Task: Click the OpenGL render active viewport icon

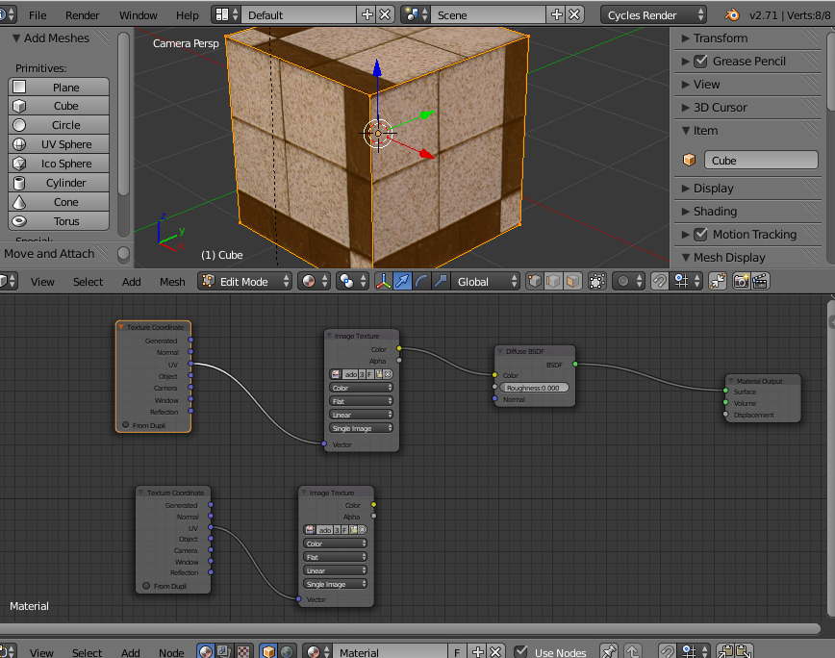Action: tap(741, 282)
